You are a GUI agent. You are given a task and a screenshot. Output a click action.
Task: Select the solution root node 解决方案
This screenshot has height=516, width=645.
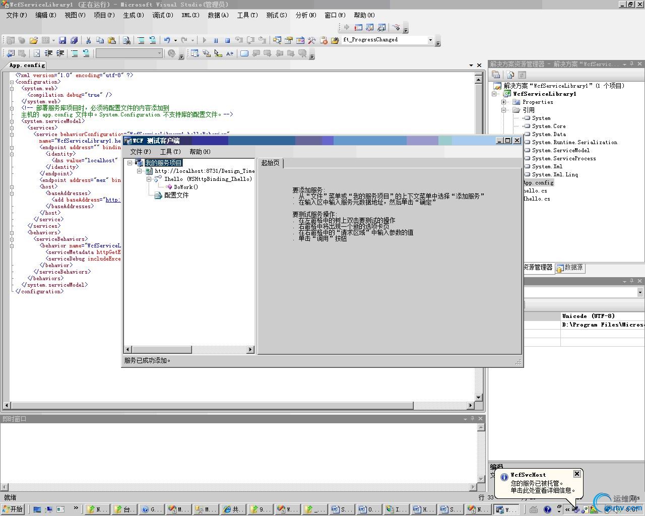tap(564, 86)
